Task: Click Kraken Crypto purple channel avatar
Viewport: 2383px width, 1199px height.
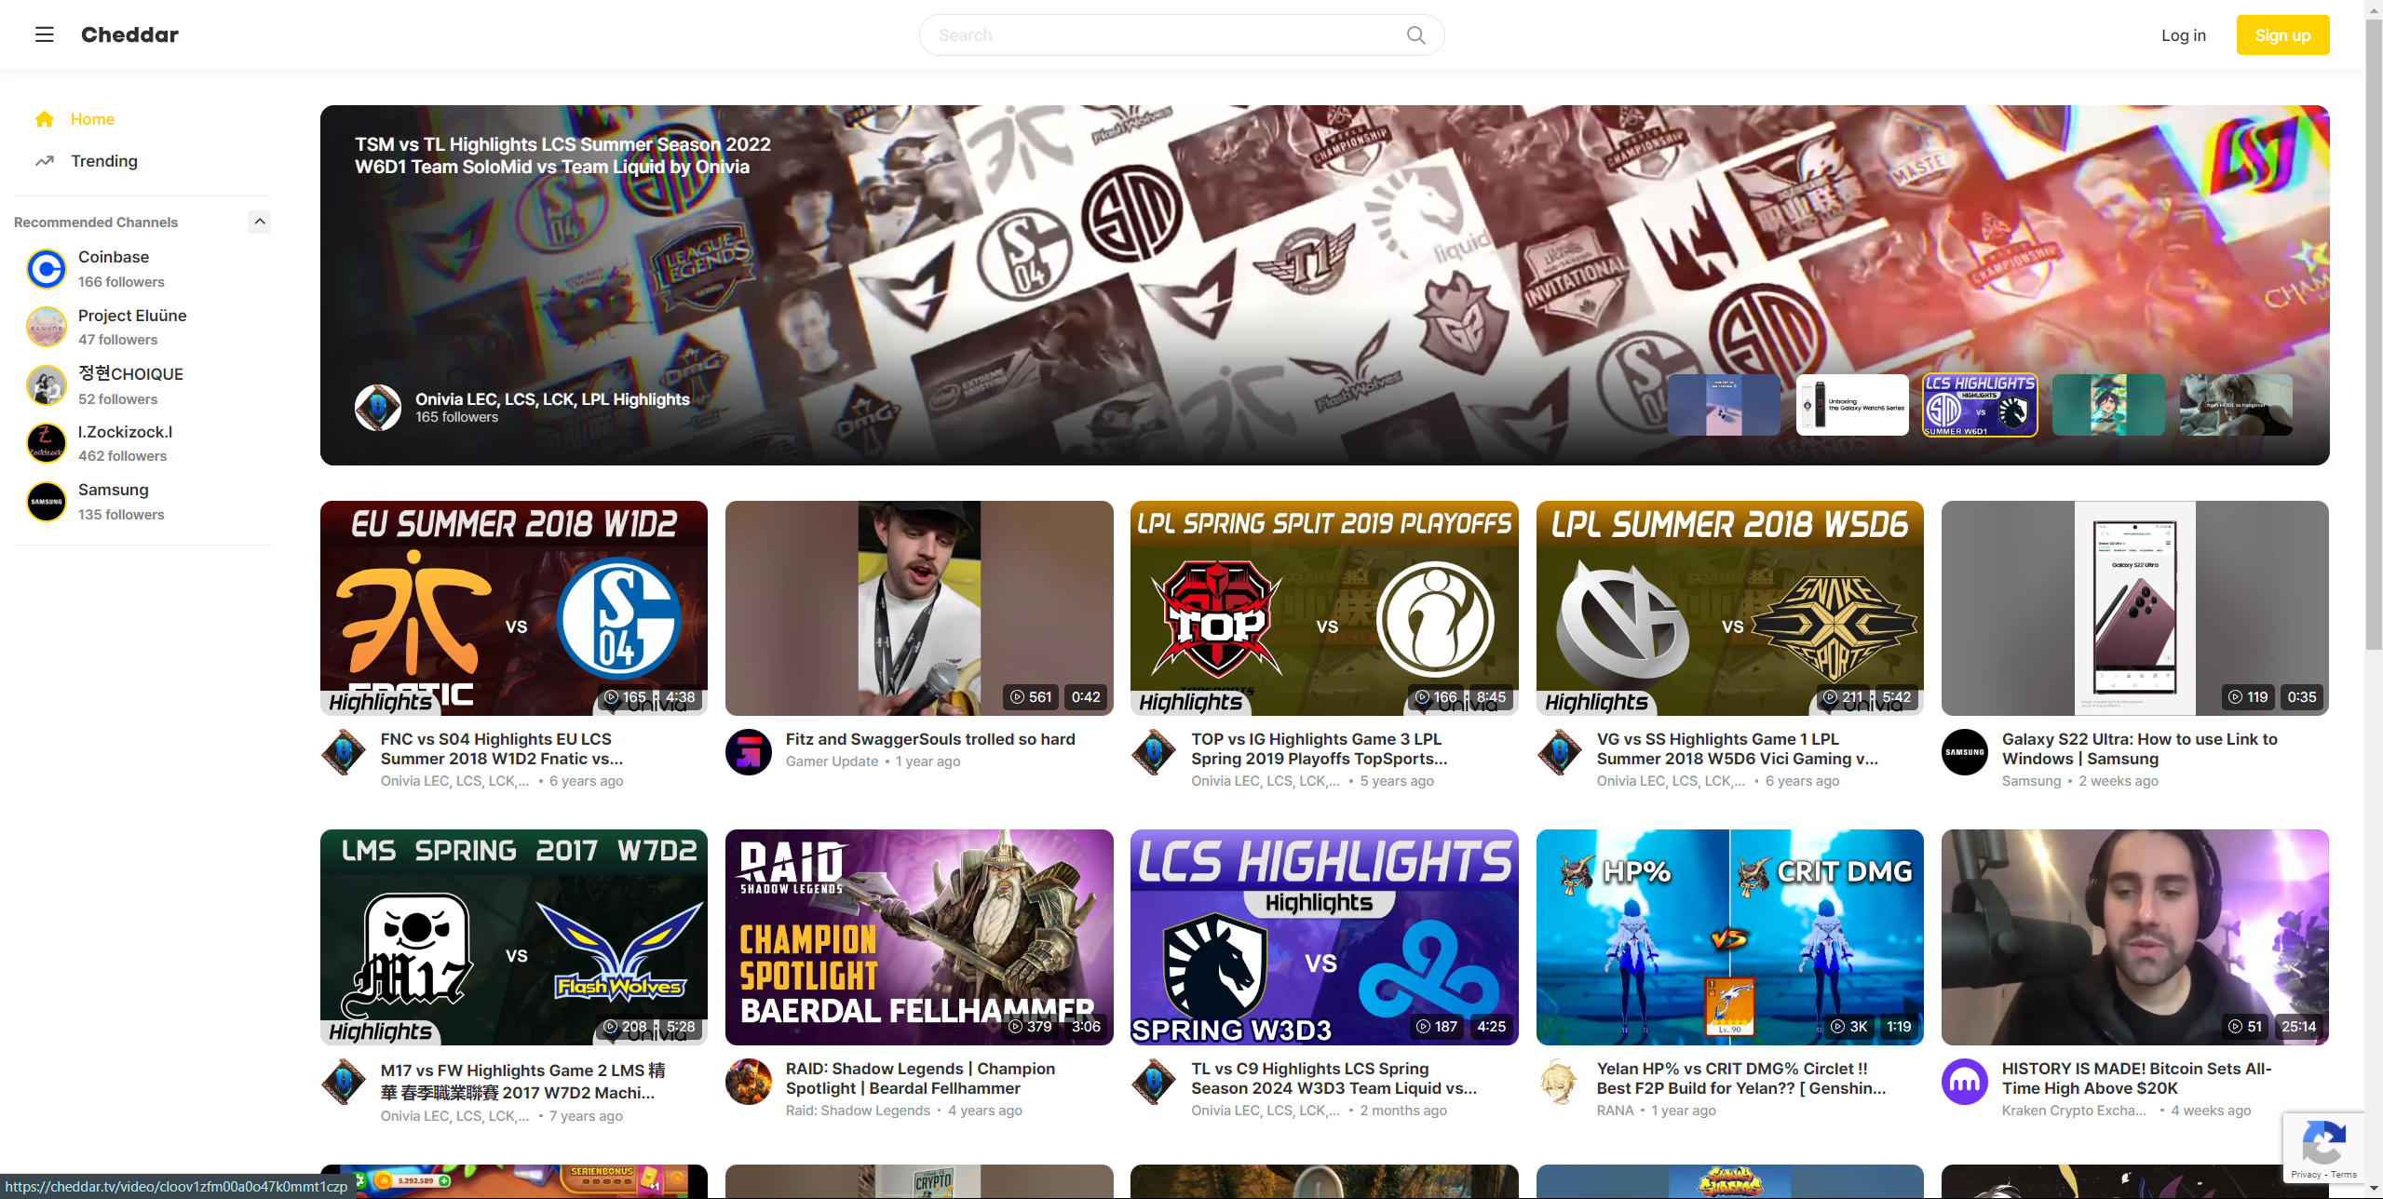Action: [1964, 1082]
